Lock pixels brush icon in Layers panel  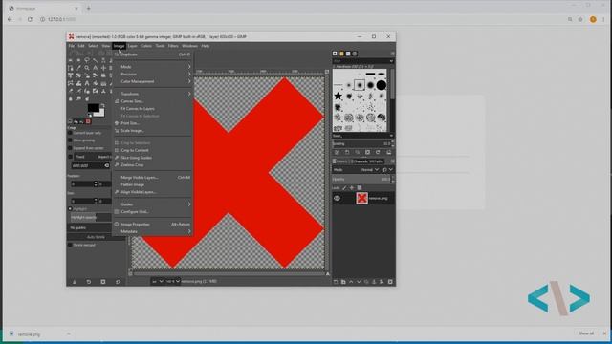pos(344,187)
